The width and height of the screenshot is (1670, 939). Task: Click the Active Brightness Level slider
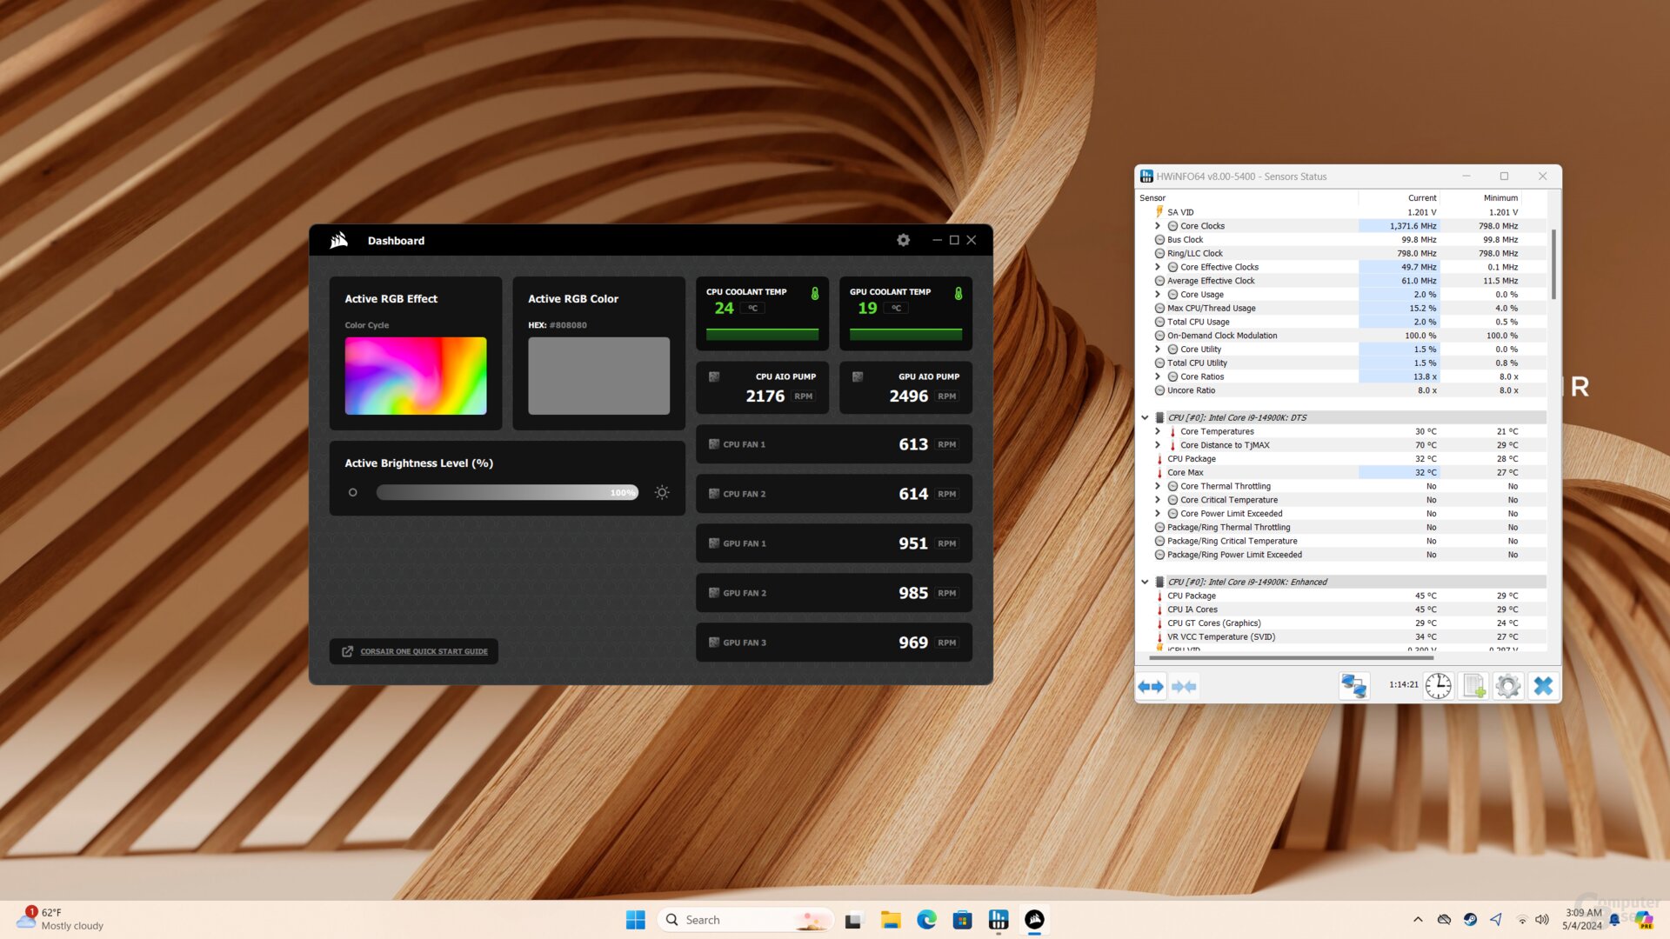507,492
